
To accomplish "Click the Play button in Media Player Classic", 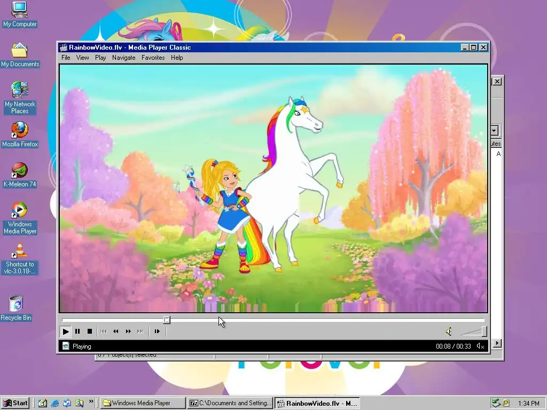I will pos(66,332).
